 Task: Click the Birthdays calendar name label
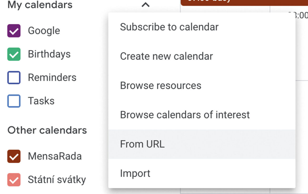49,54
